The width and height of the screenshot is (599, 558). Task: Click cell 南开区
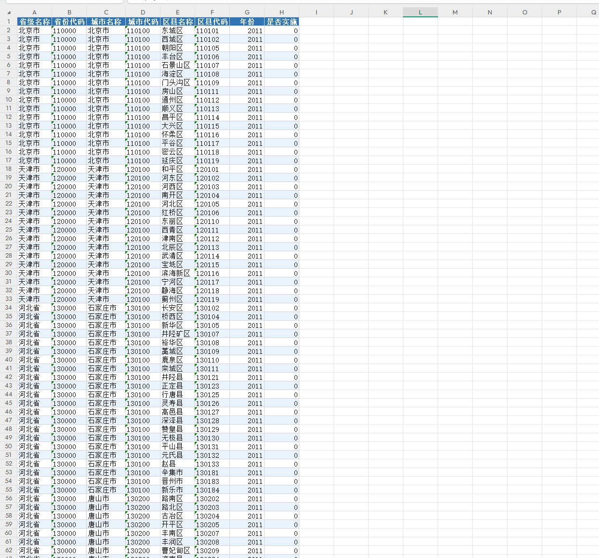coord(178,195)
